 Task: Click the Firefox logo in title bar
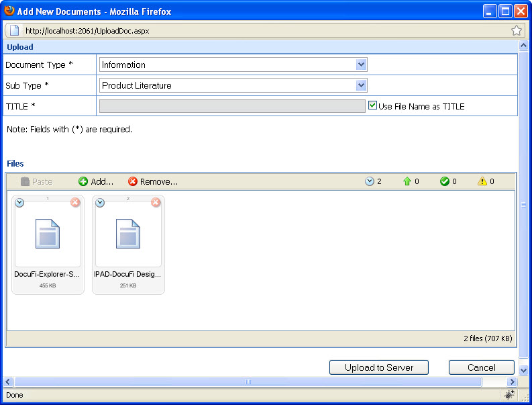tap(9, 11)
